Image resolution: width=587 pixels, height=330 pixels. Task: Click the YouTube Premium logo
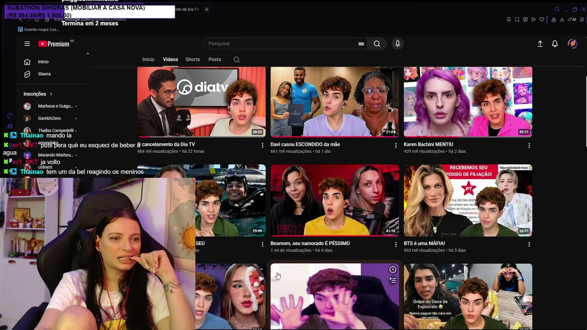54,44
